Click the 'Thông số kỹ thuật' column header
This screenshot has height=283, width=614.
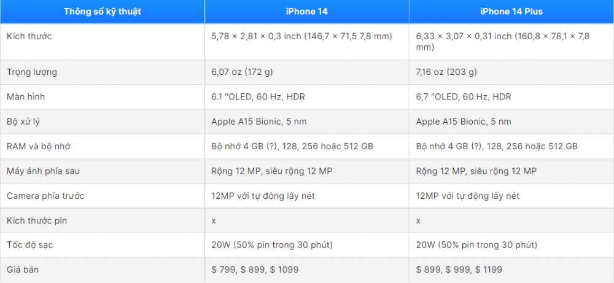102,12
